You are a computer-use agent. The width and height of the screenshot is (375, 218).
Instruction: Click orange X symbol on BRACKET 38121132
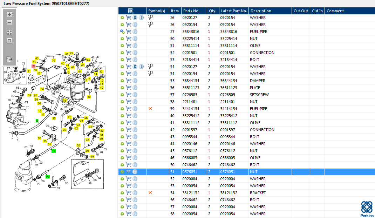150,193
